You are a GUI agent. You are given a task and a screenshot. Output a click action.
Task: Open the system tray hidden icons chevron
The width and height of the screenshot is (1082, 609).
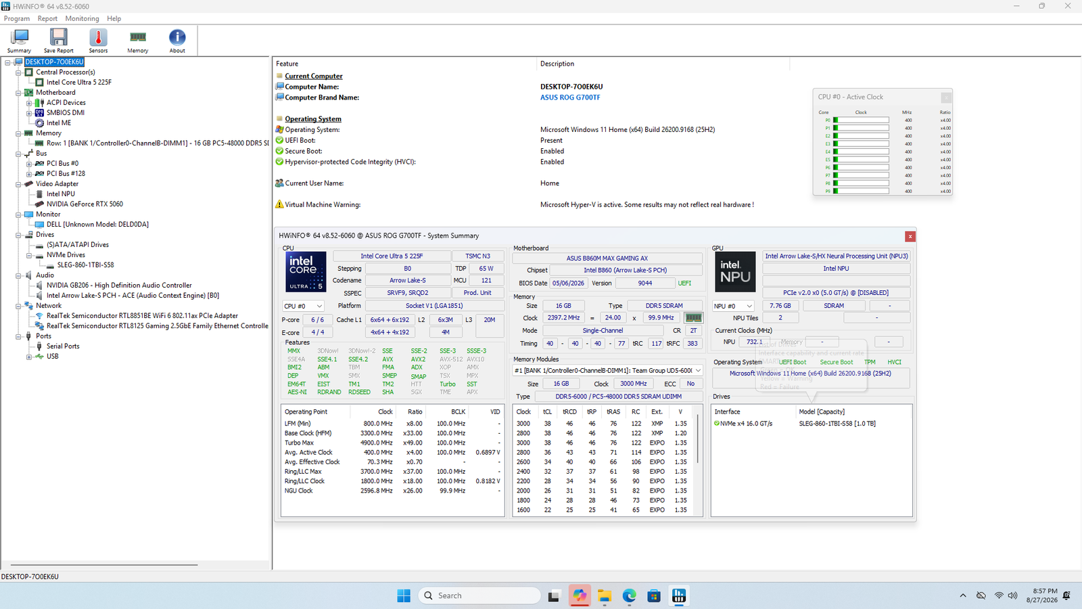[x=963, y=595]
